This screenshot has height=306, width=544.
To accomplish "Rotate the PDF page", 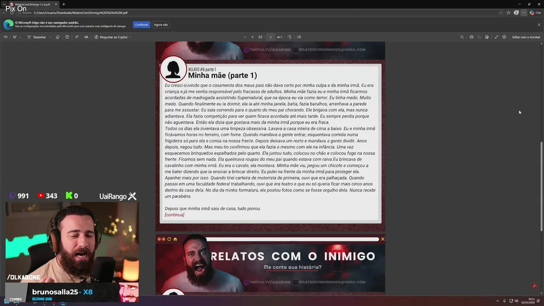I will pyautogui.click(x=289, y=37).
